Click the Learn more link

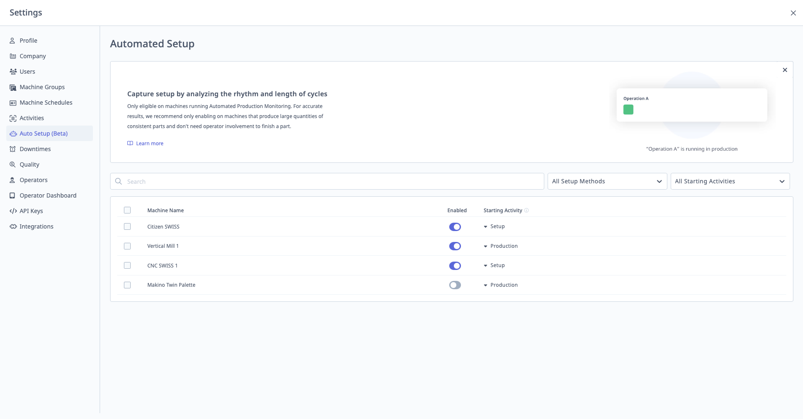pos(149,143)
